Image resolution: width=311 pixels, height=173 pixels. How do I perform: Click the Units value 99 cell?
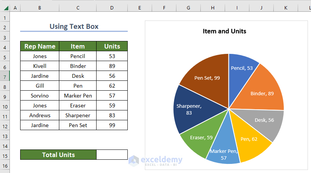click(x=112, y=125)
